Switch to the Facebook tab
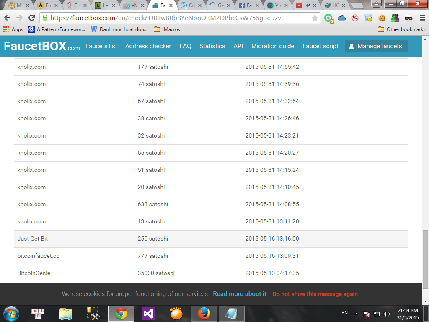429x322 pixels. tap(248, 5)
